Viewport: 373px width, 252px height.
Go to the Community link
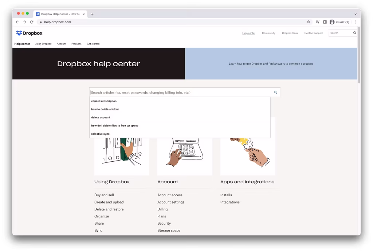pyautogui.click(x=268, y=33)
